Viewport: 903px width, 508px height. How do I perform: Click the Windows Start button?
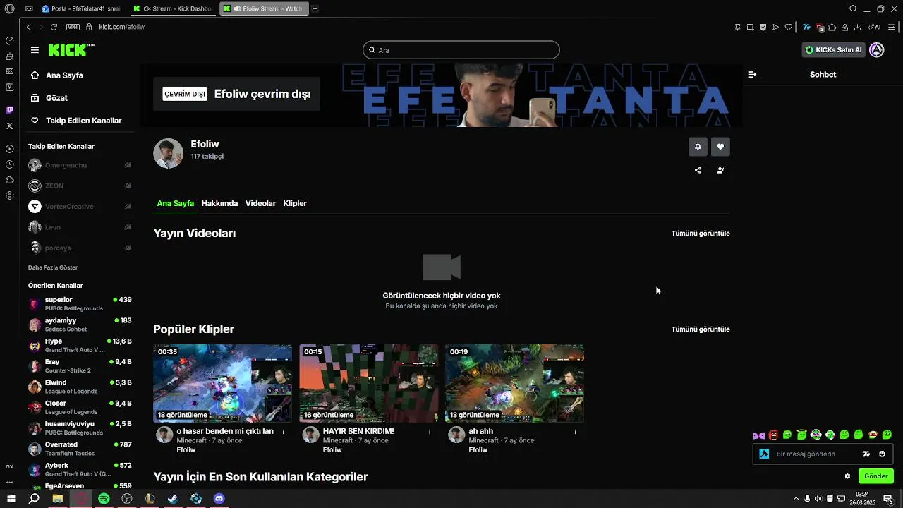[11, 498]
